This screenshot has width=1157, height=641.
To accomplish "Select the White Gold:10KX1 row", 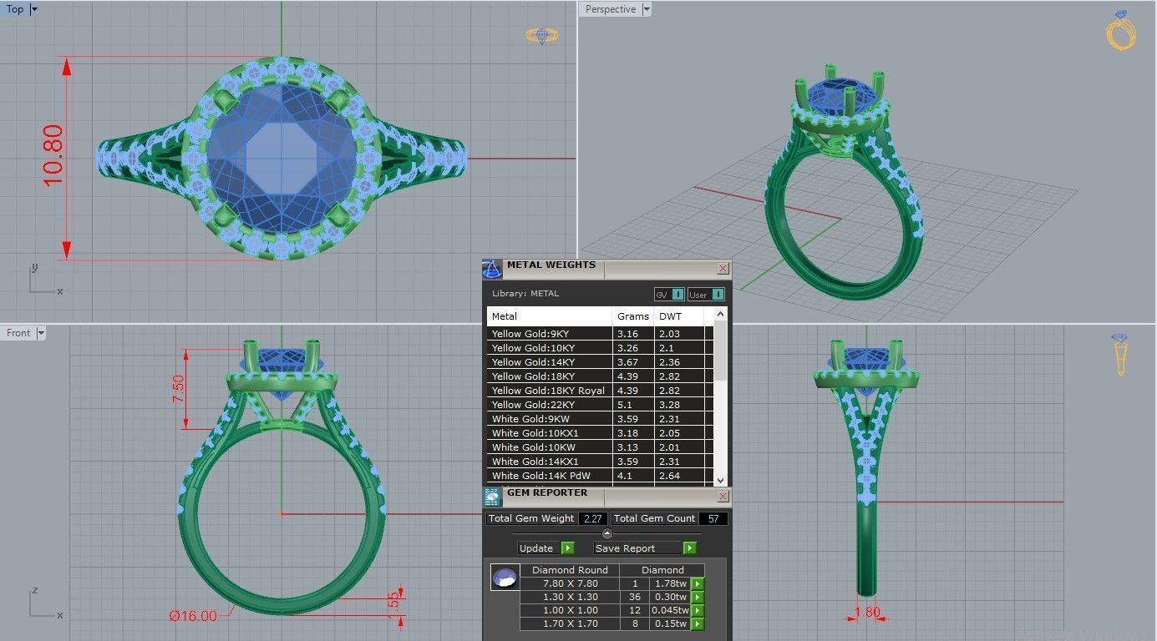I will click(600, 433).
